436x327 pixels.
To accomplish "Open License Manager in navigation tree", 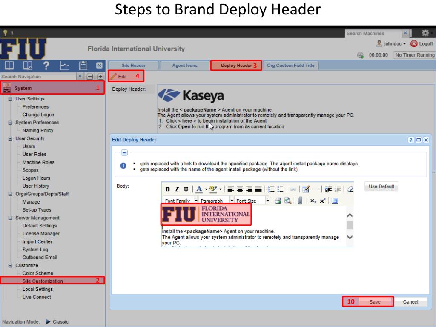I will click(41, 234).
